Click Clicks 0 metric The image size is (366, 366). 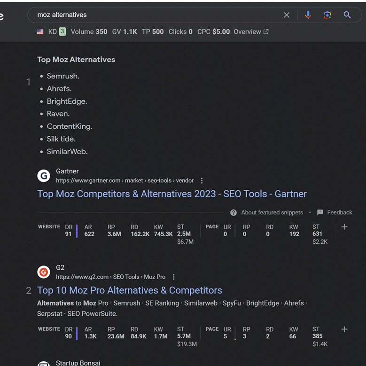[x=180, y=32]
